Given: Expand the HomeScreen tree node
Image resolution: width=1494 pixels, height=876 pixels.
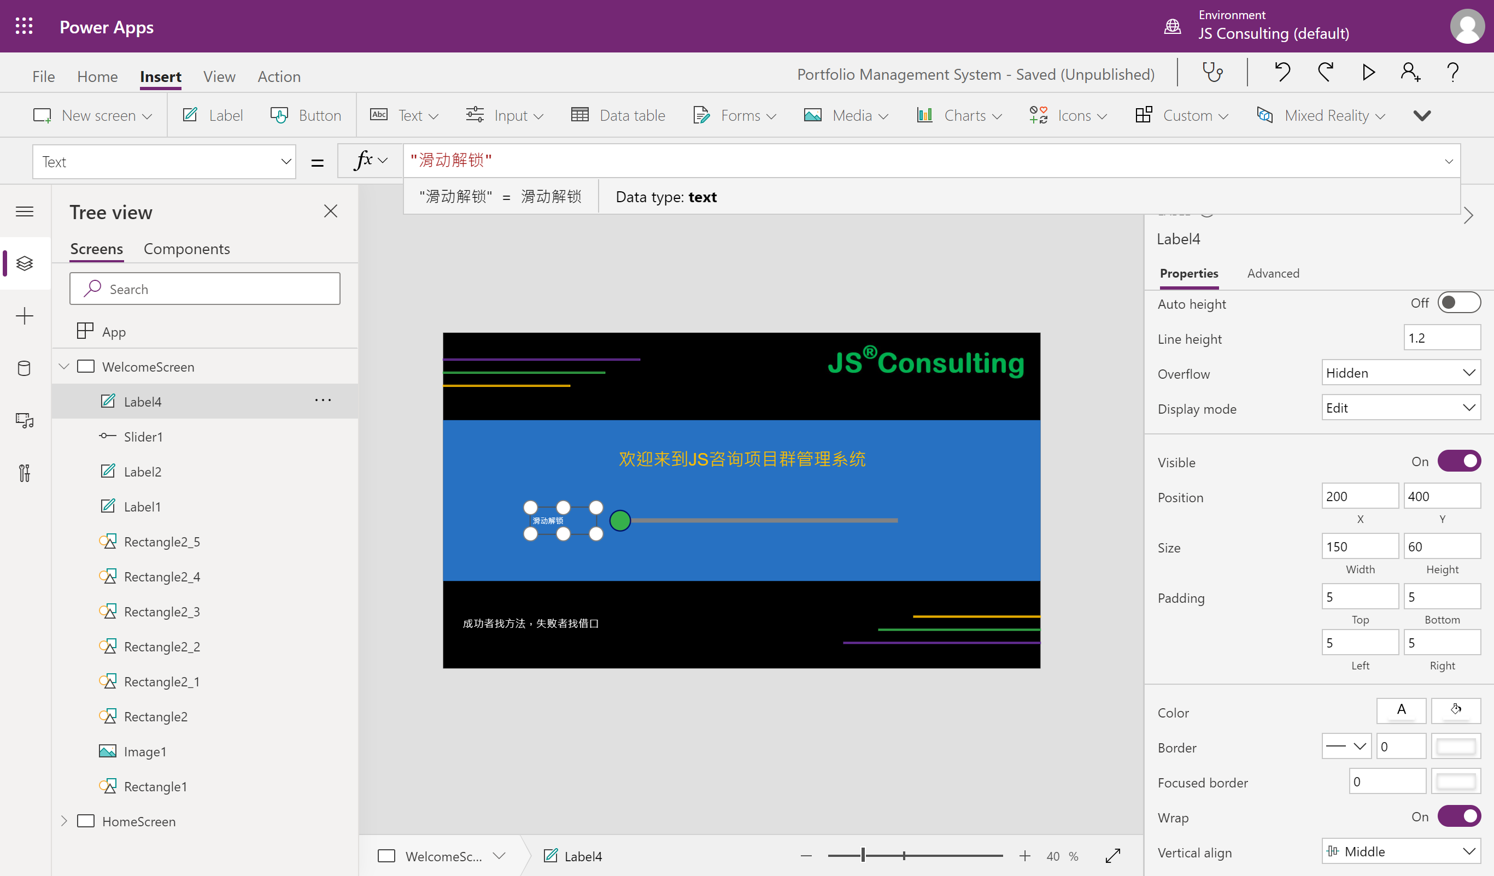Looking at the screenshot, I should coord(64,821).
